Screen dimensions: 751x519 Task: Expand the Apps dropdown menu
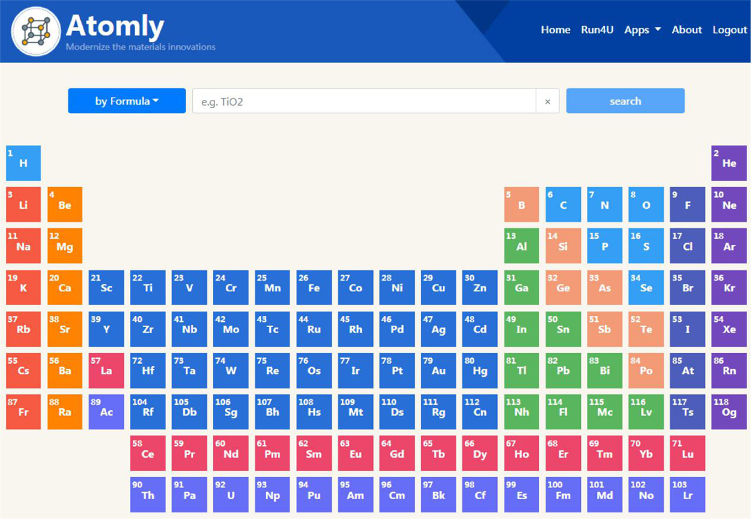tap(642, 30)
